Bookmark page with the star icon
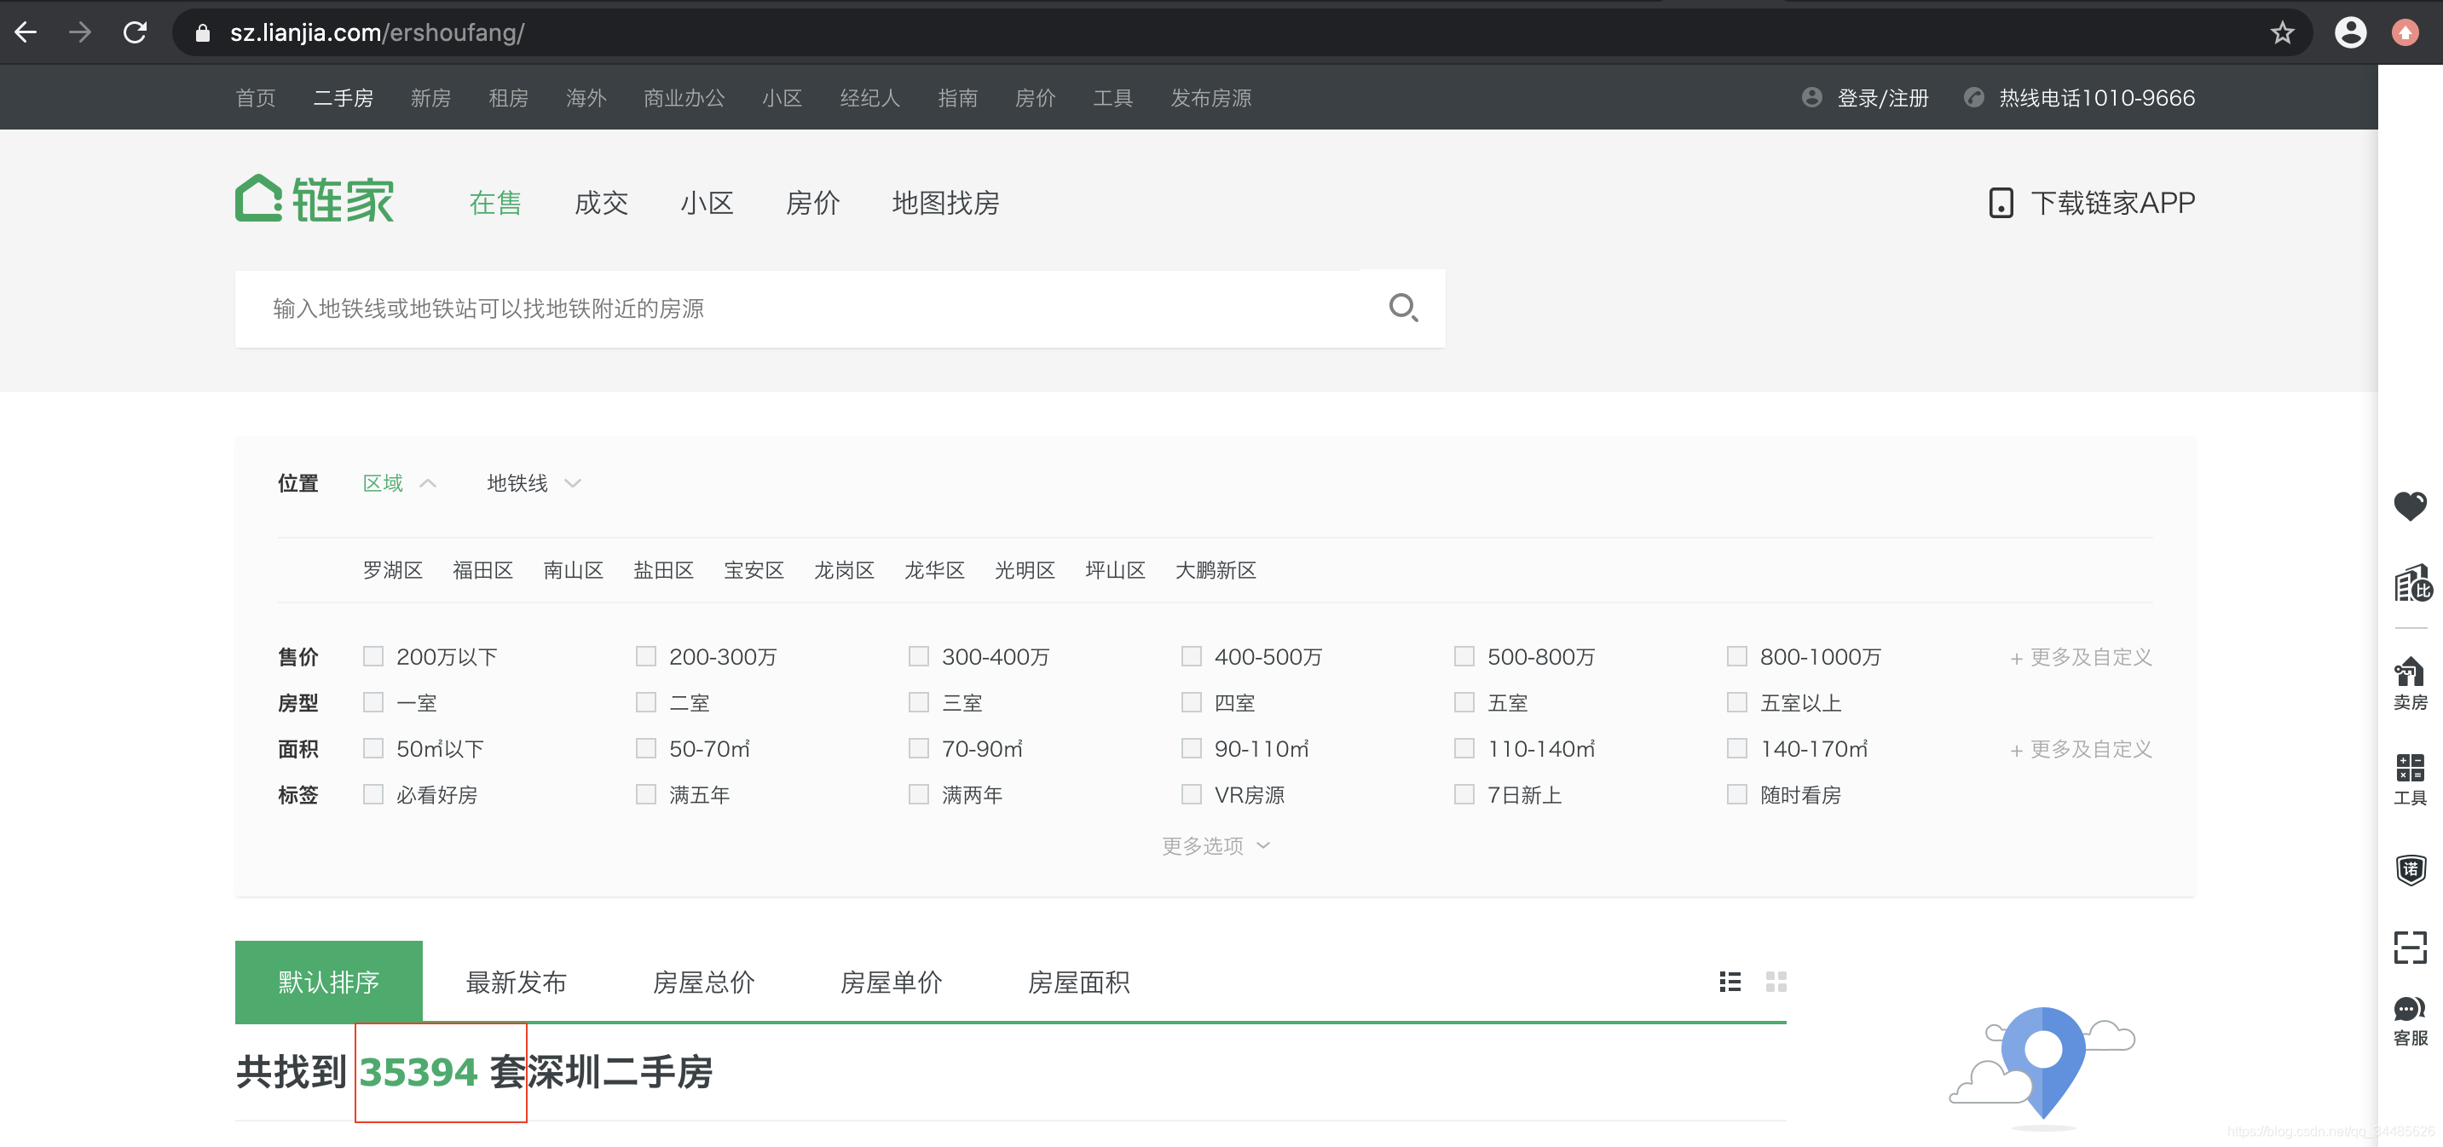The image size is (2443, 1147). (x=2281, y=32)
